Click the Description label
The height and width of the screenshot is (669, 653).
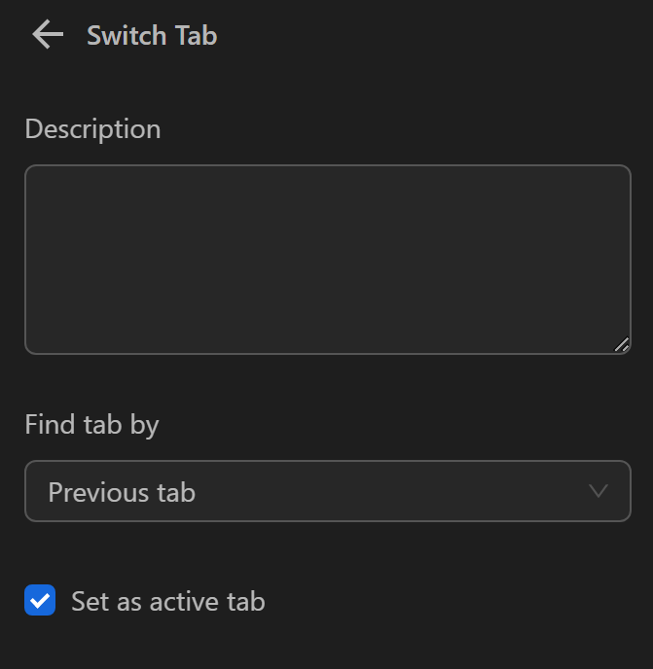pos(92,129)
